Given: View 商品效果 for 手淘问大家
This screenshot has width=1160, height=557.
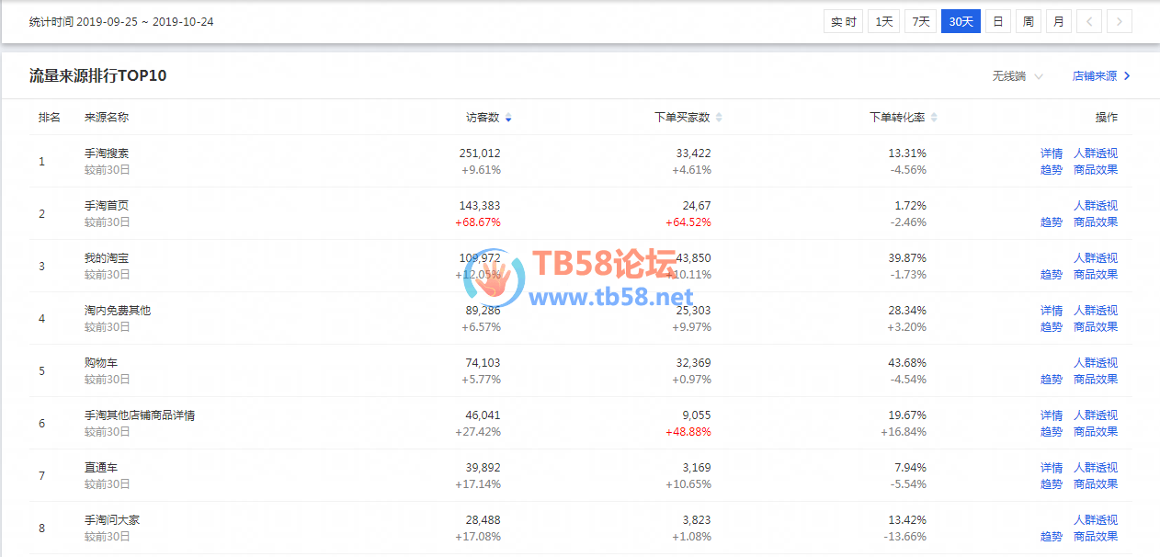Looking at the screenshot, I should pos(1096,537).
